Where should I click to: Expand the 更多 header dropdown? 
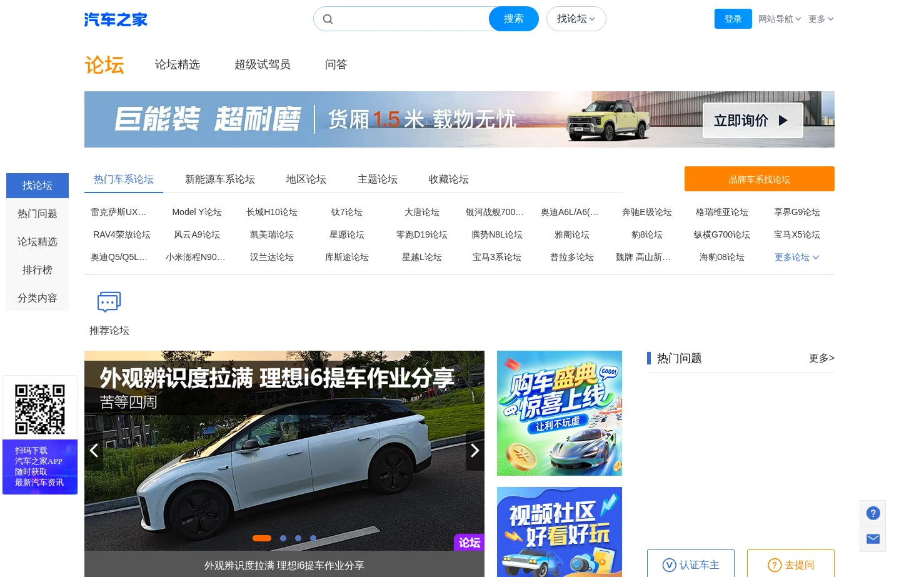pyautogui.click(x=821, y=19)
